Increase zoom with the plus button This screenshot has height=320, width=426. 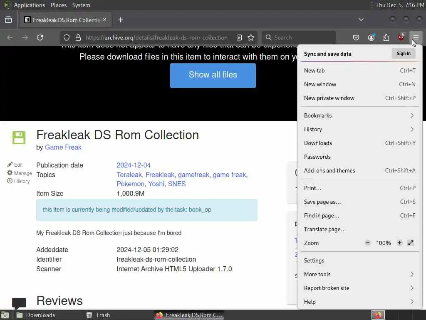[399, 243]
